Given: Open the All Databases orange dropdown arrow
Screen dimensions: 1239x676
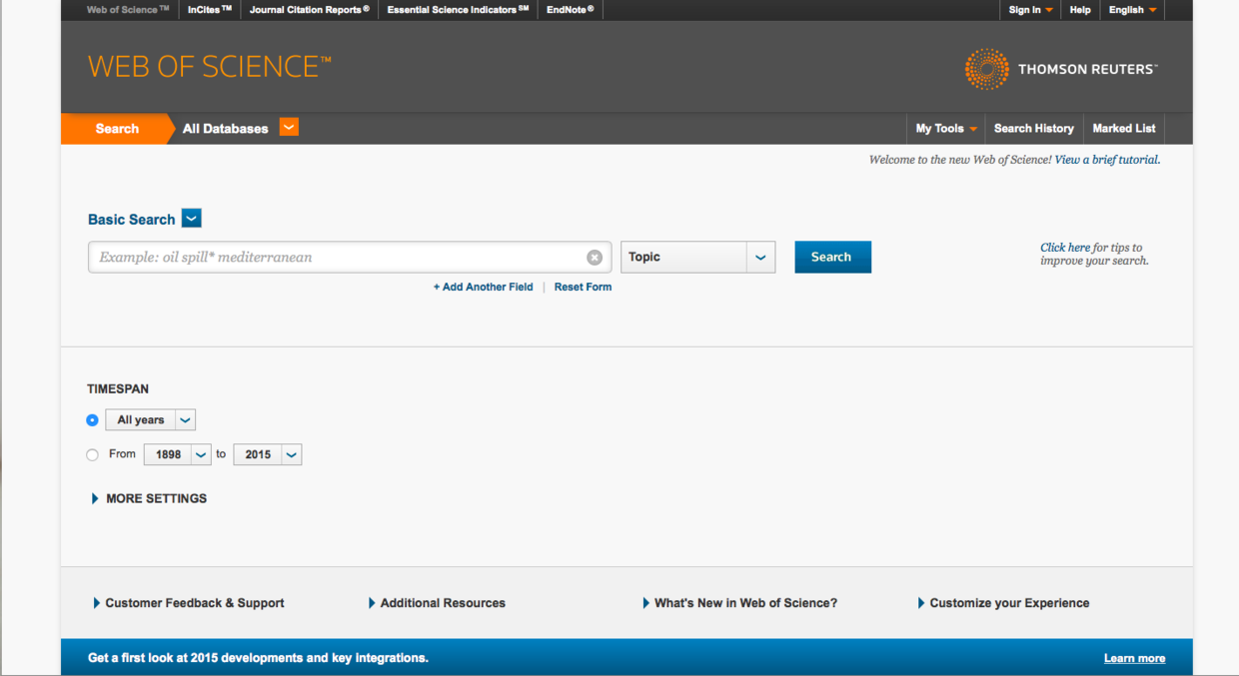Looking at the screenshot, I should pos(289,127).
